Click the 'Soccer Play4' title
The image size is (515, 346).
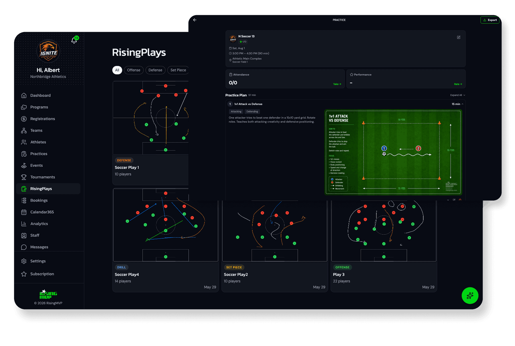[x=127, y=274]
